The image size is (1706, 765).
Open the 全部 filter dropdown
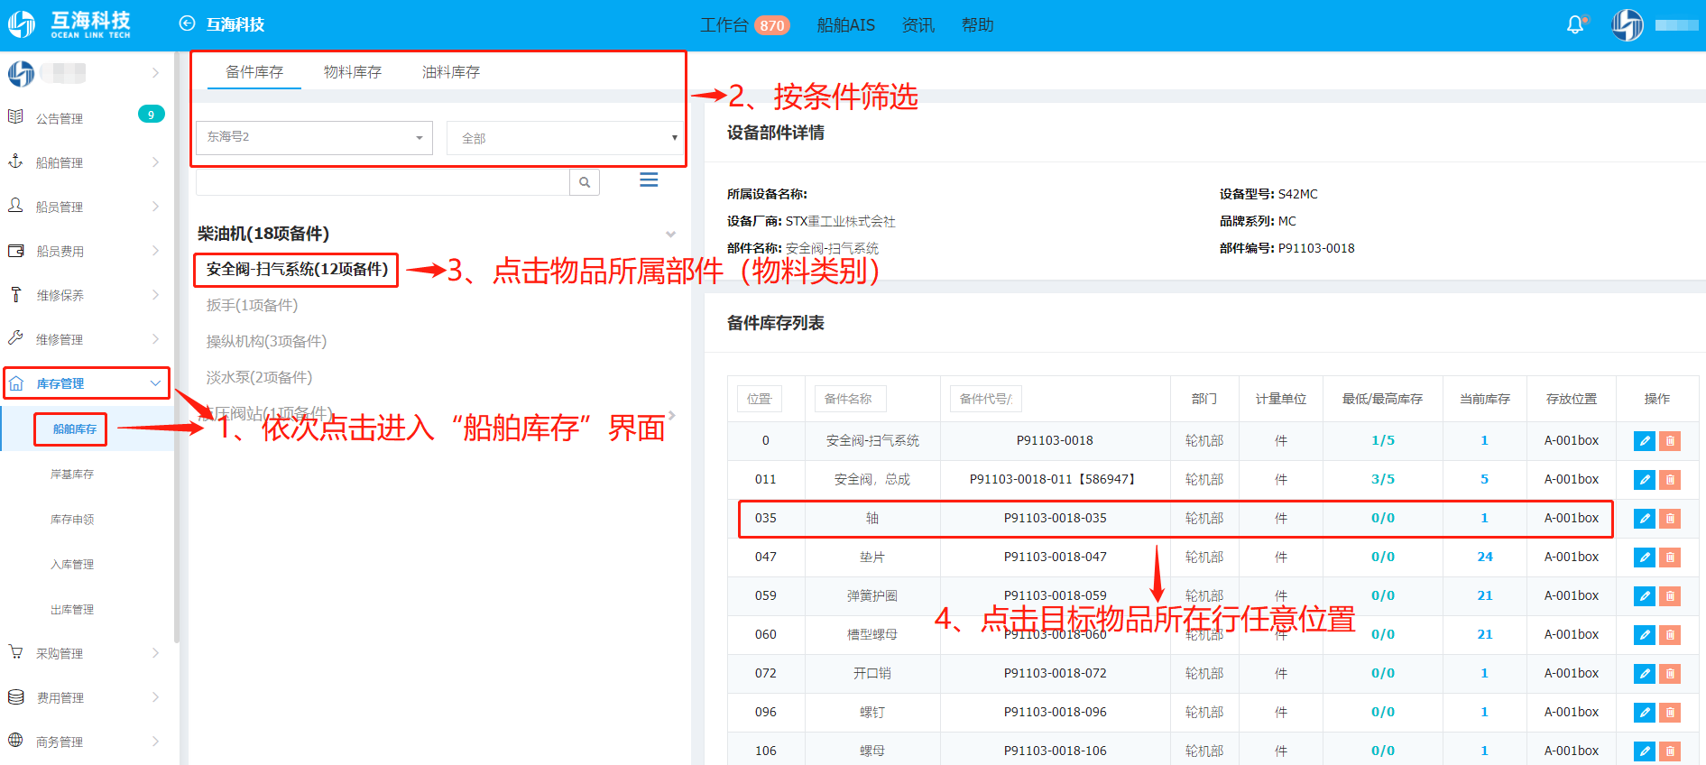[566, 138]
